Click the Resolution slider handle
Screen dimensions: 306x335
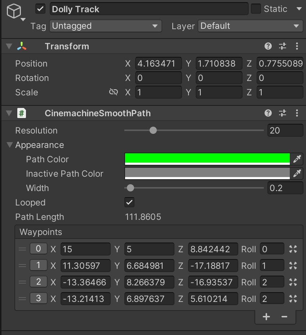coord(153,130)
